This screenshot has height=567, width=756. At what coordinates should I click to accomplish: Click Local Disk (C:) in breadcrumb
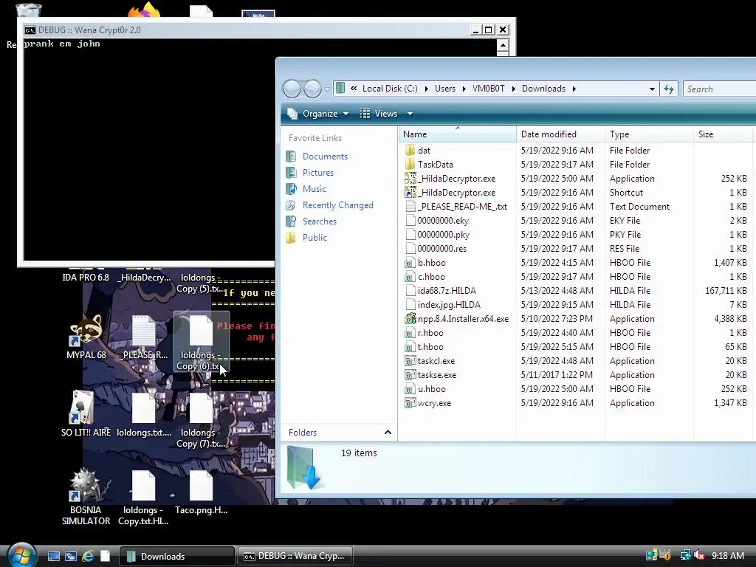[x=390, y=89]
